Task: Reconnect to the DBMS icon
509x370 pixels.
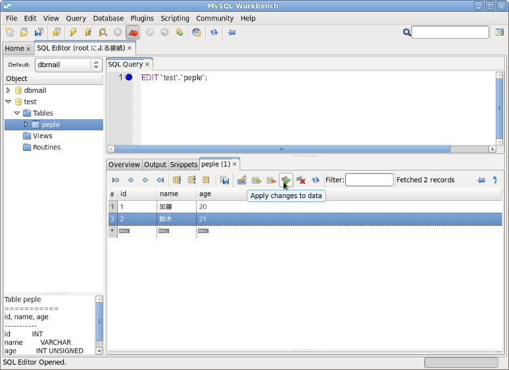Action: pos(197,32)
